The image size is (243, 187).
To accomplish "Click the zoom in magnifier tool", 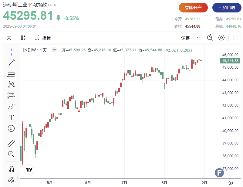I will (x=11, y=154).
